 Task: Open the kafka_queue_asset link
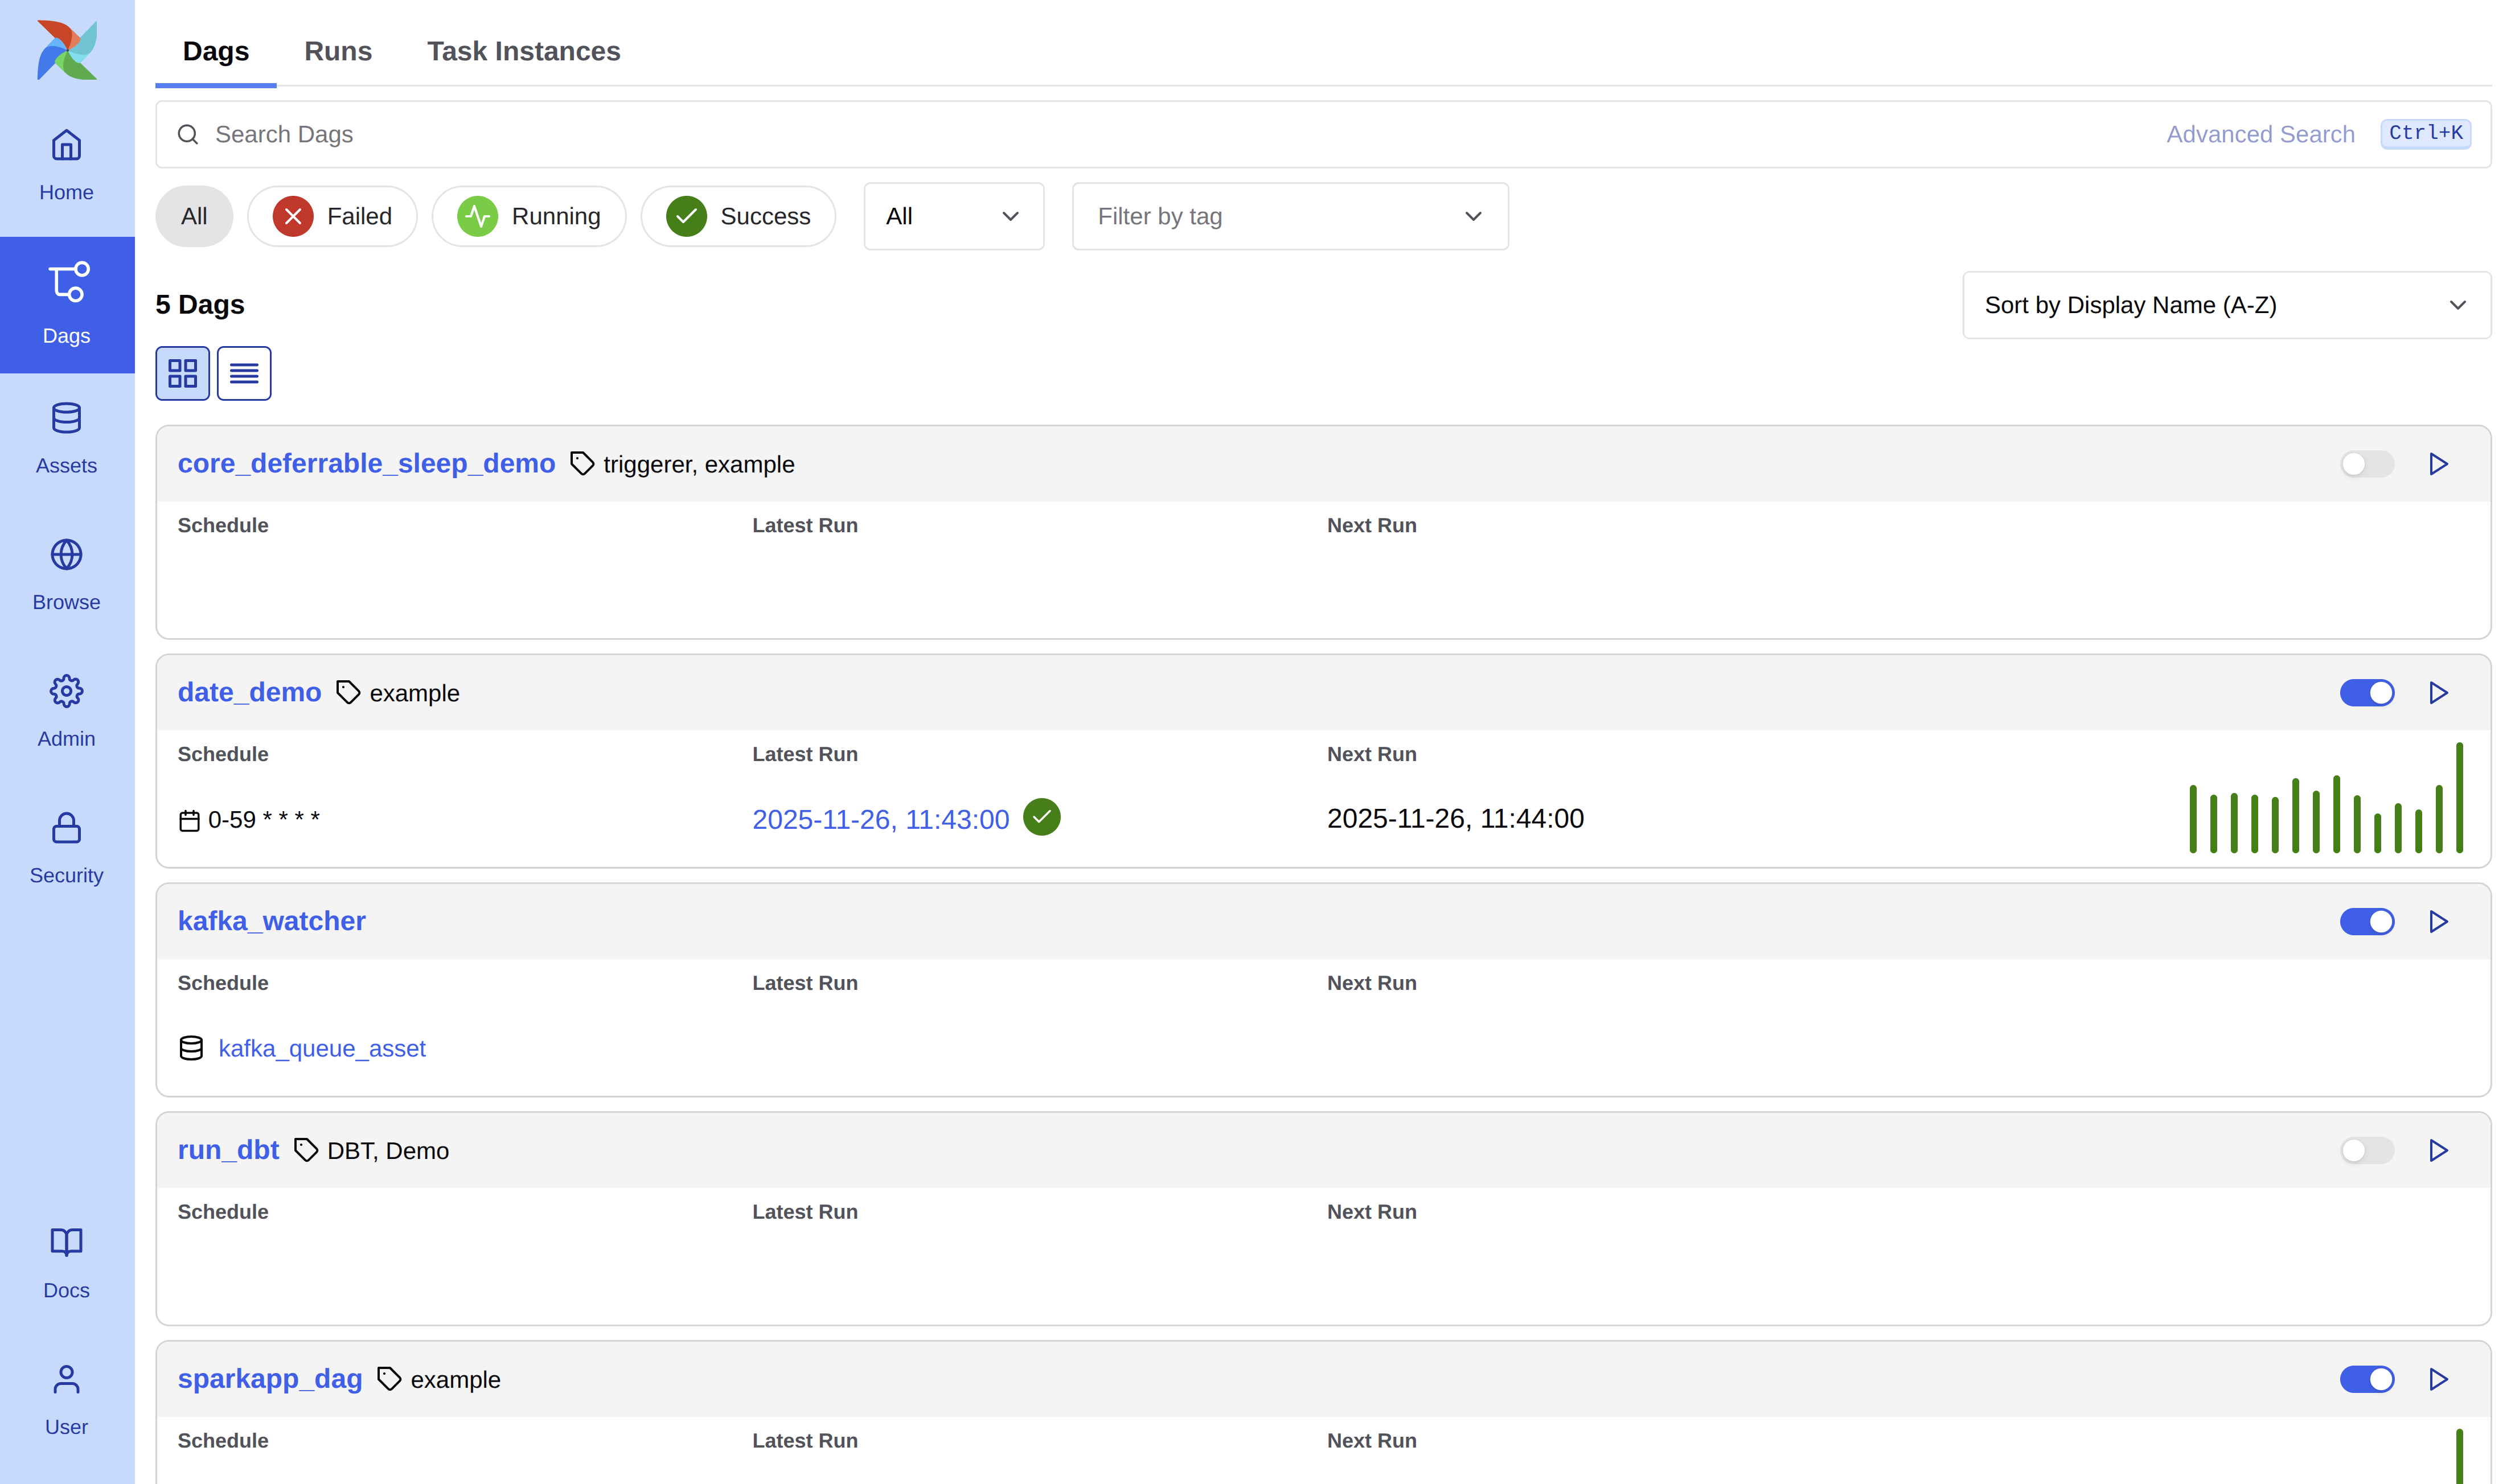tap(322, 1048)
